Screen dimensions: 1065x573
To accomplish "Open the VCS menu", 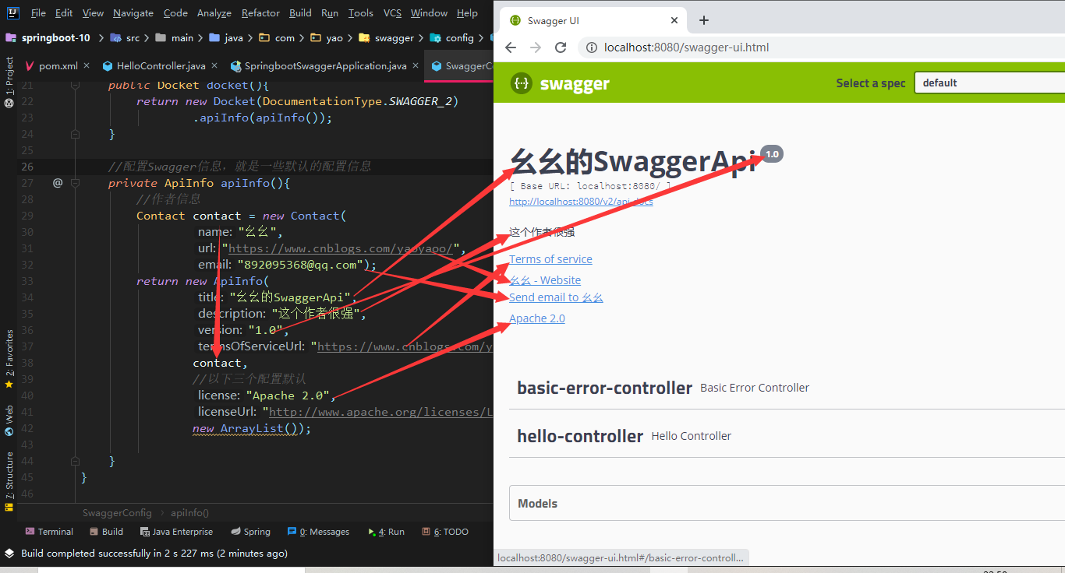I will [x=393, y=13].
